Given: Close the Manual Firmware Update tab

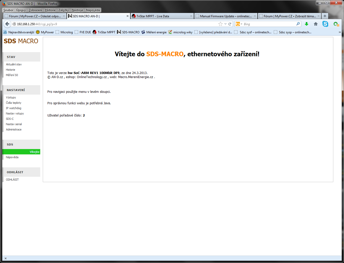Looking at the screenshot, I should (255, 16).
